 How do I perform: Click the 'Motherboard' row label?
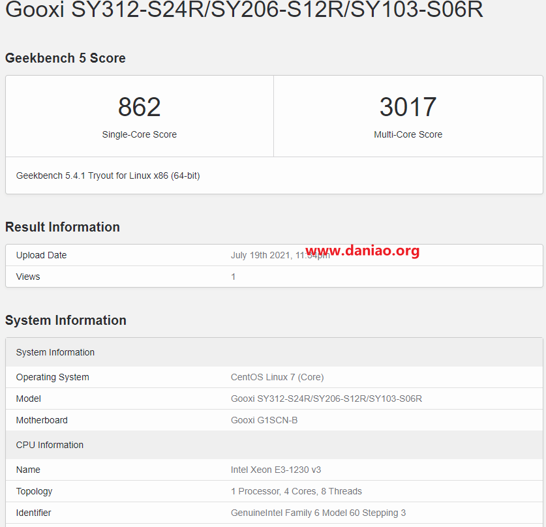(42, 420)
